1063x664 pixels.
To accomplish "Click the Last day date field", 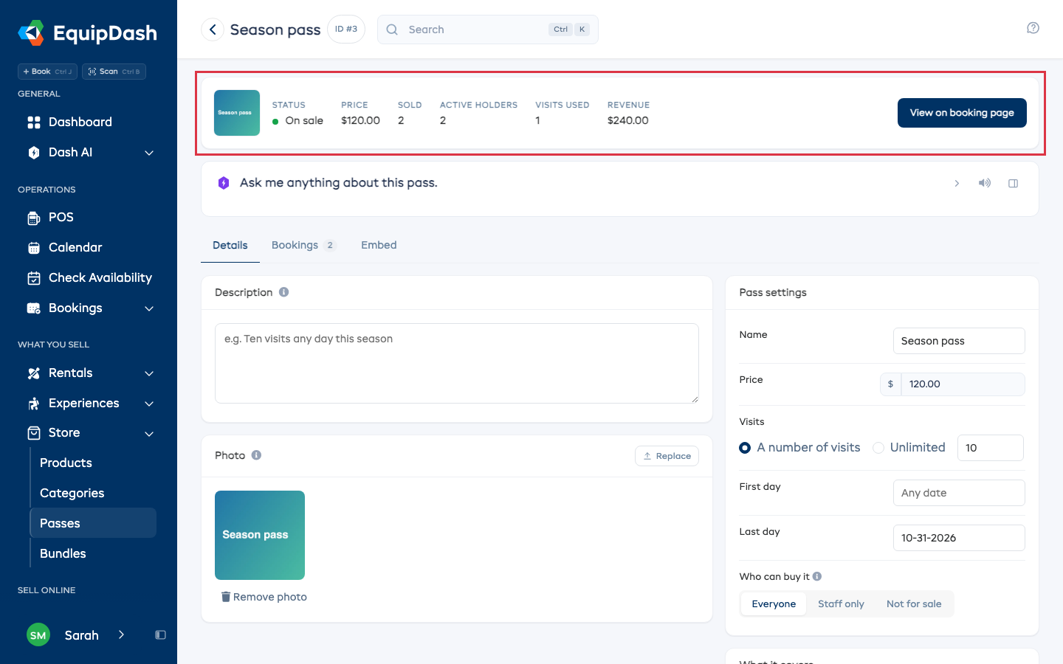I will pyautogui.click(x=959, y=538).
